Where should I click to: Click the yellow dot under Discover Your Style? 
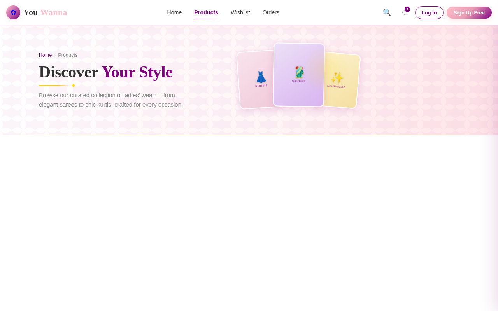(x=73, y=86)
